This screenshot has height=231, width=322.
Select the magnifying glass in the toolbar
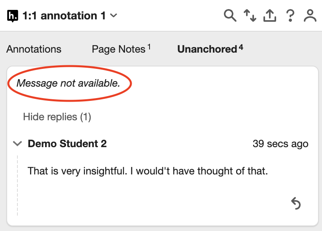230,15
